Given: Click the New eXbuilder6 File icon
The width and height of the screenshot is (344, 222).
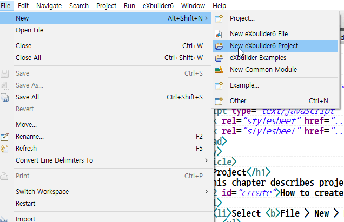Looking at the screenshot, I should coord(219,34).
